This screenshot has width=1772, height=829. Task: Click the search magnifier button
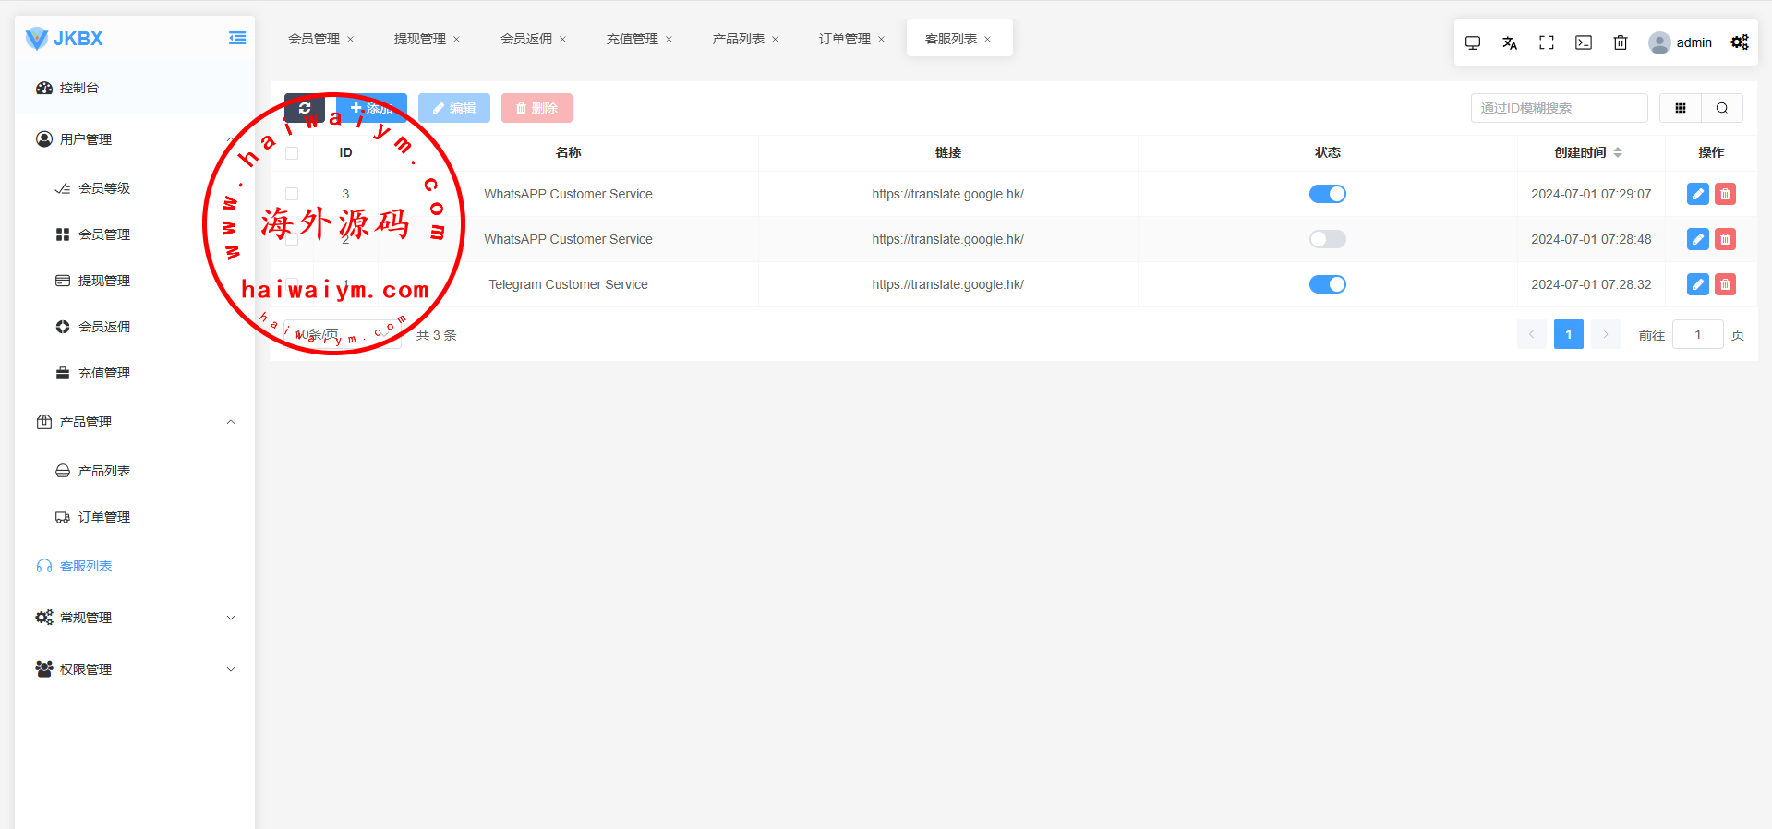point(1722,108)
